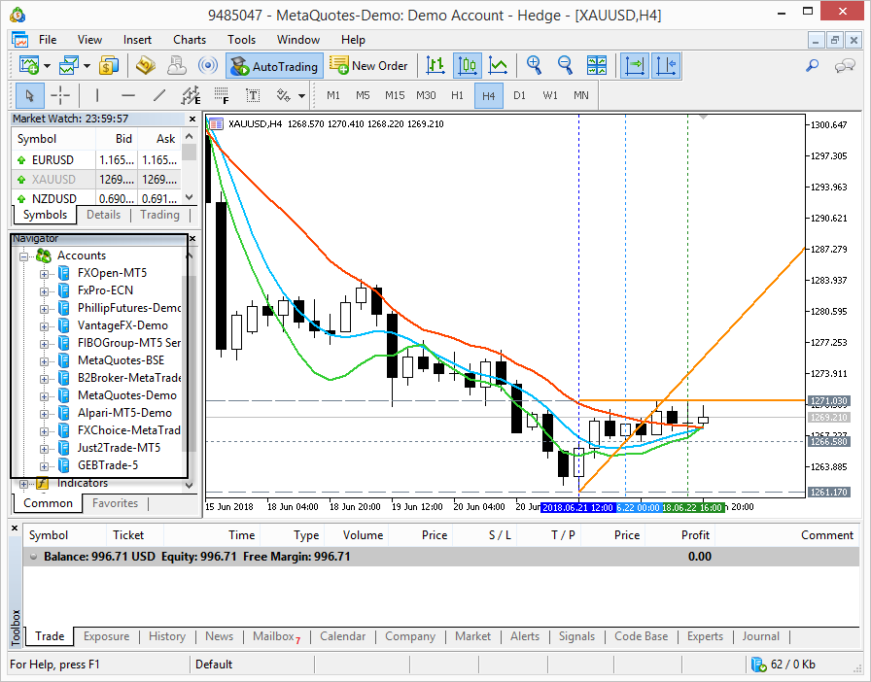Expand the FXOpen-MT5 account node
This screenshot has width=871, height=682.
(44, 274)
